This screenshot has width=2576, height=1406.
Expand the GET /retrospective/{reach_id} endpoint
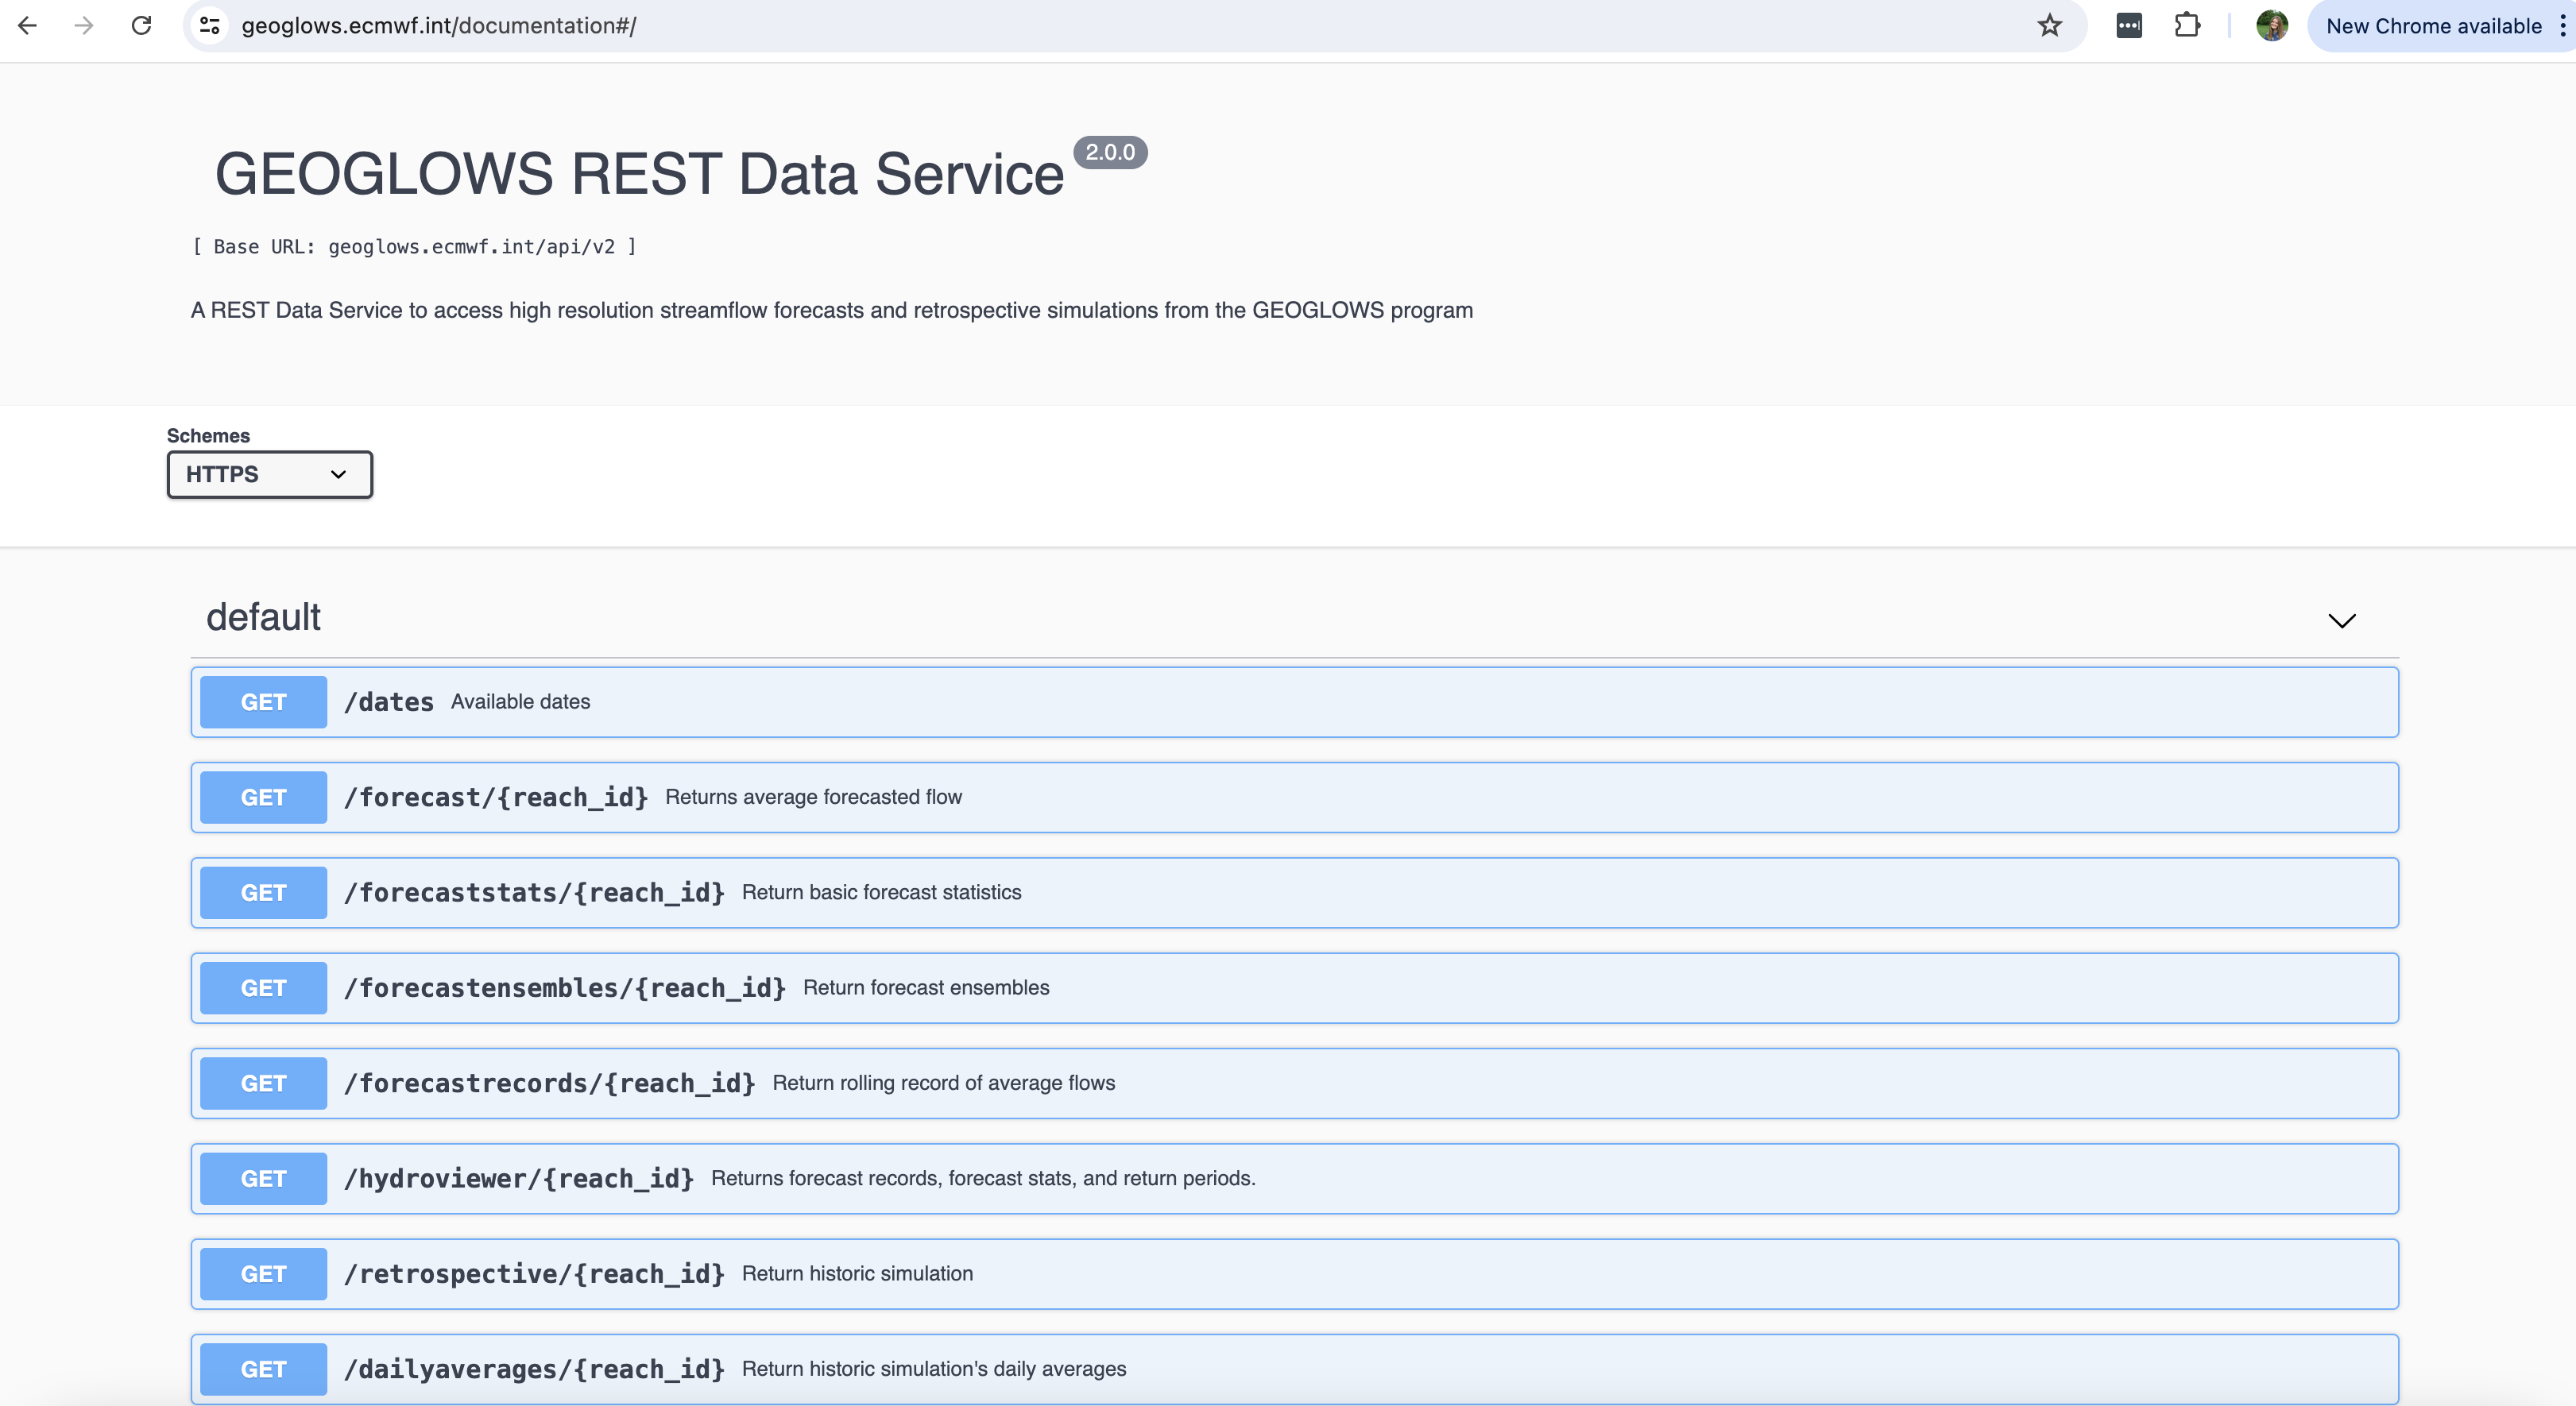coord(1294,1274)
